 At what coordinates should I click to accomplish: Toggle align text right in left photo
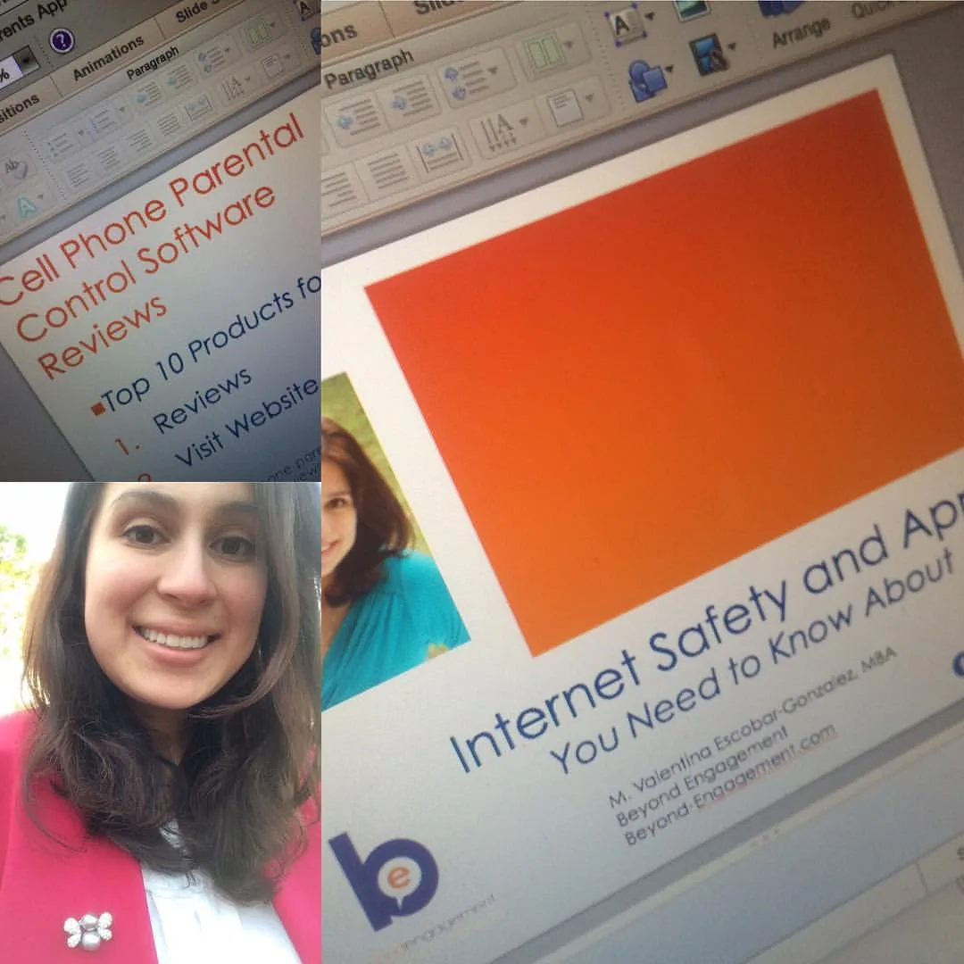point(139,140)
